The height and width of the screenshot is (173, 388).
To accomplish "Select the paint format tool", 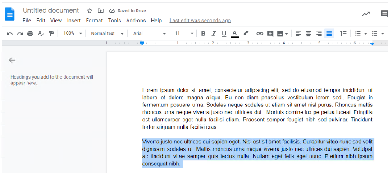I will pos(51,34).
